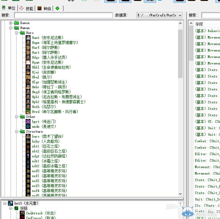The height and width of the screenshot is (219, 220).
Task: Click the unit tree vertical scrollbar thumb
Action: pos(180,54)
